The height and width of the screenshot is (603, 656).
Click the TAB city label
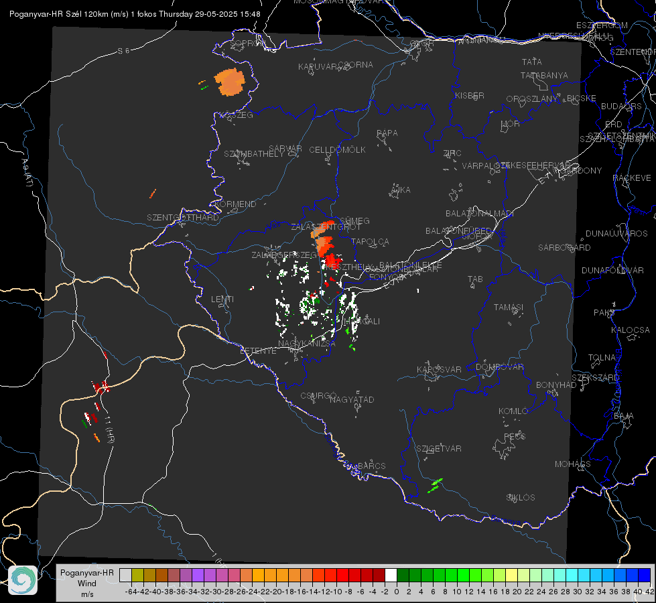coord(475,279)
